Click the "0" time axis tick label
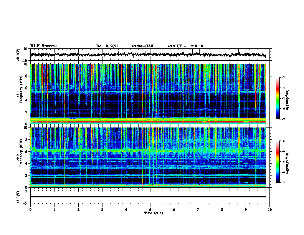The width and height of the screenshot is (304, 235). [30, 210]
